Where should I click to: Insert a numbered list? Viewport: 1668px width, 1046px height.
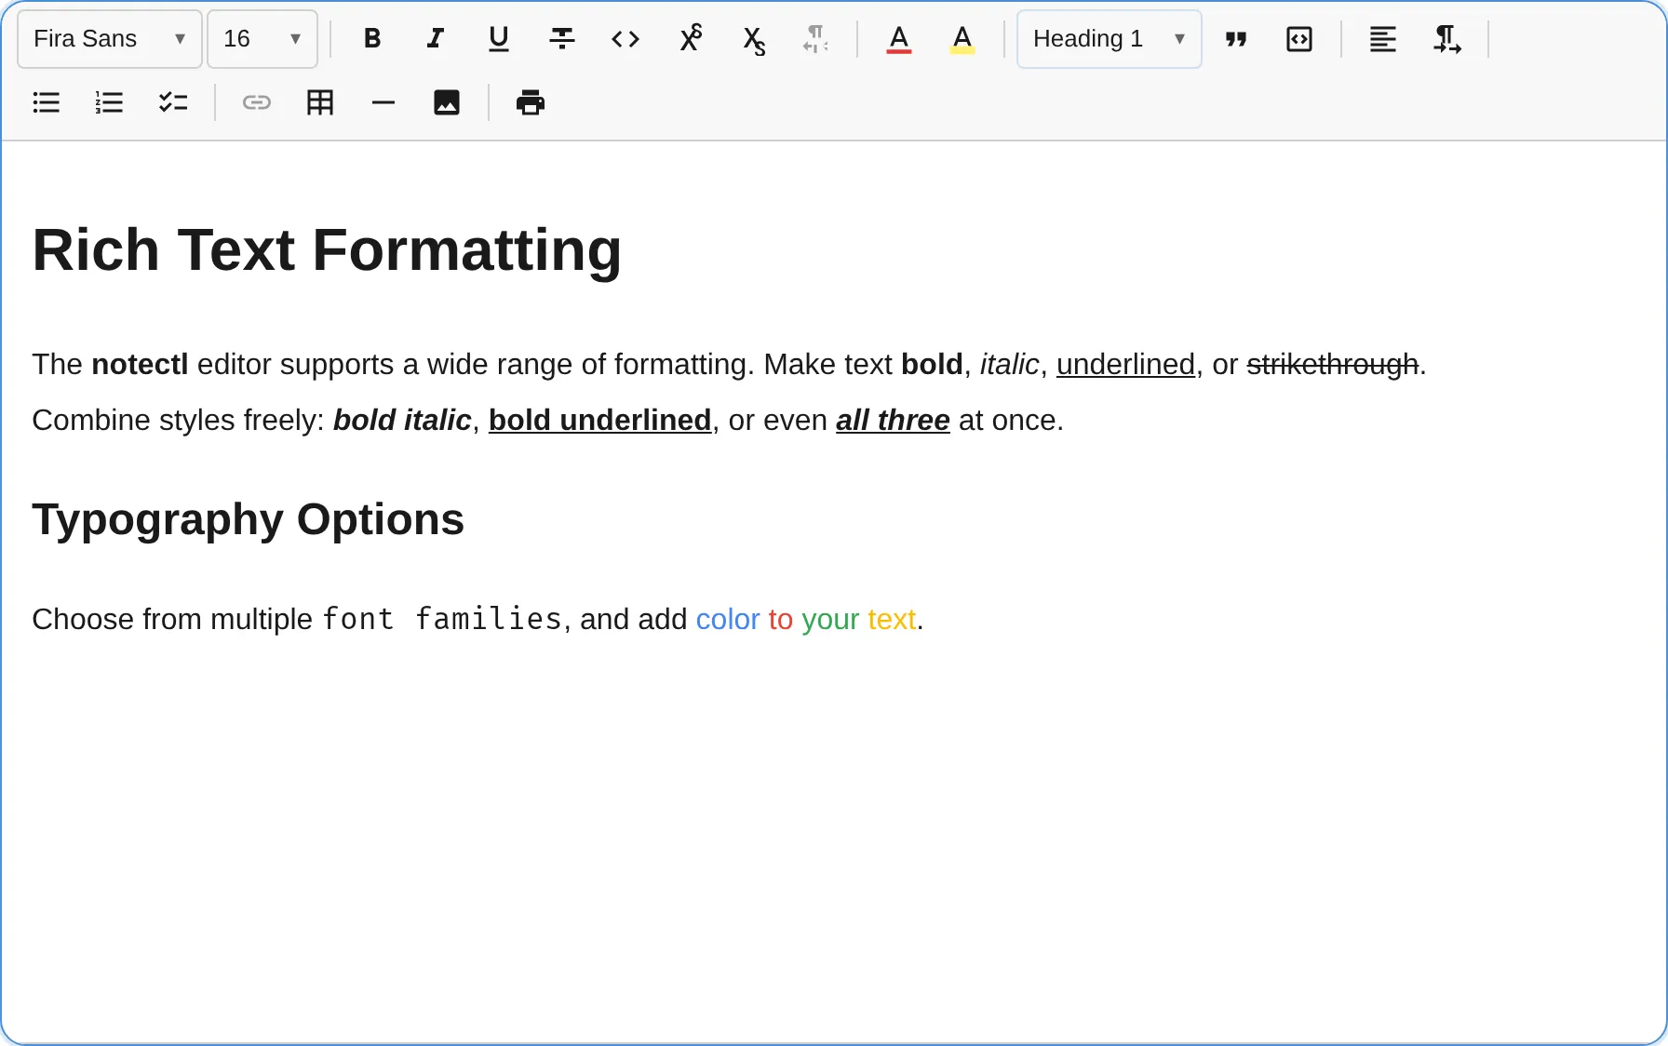(110, 102)
